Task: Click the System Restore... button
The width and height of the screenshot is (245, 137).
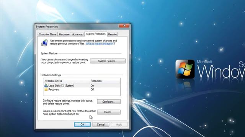Action: tap(108, 61)
